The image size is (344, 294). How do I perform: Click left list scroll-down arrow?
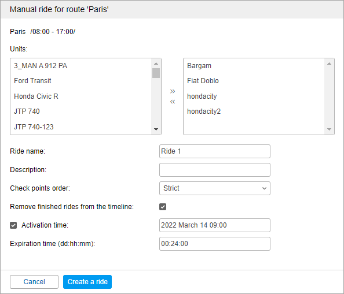point(156,129)
